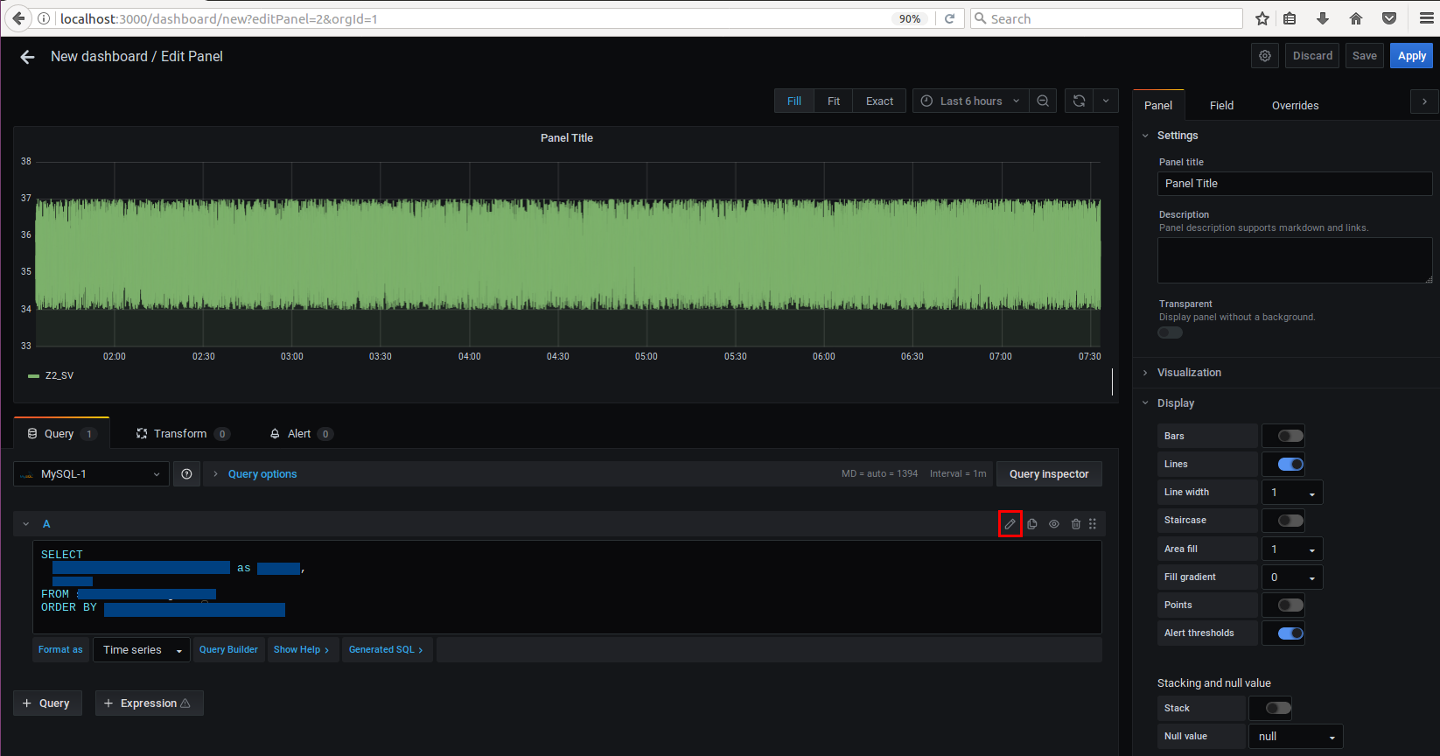Click into the Description text area
Viewport: 1440px width, 756px height.
(x=1294, y=260)
